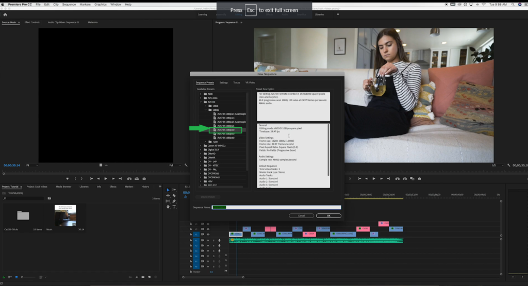Click Export Frame camera in Source monitor

pyautogui.click(x=144, y=179)
